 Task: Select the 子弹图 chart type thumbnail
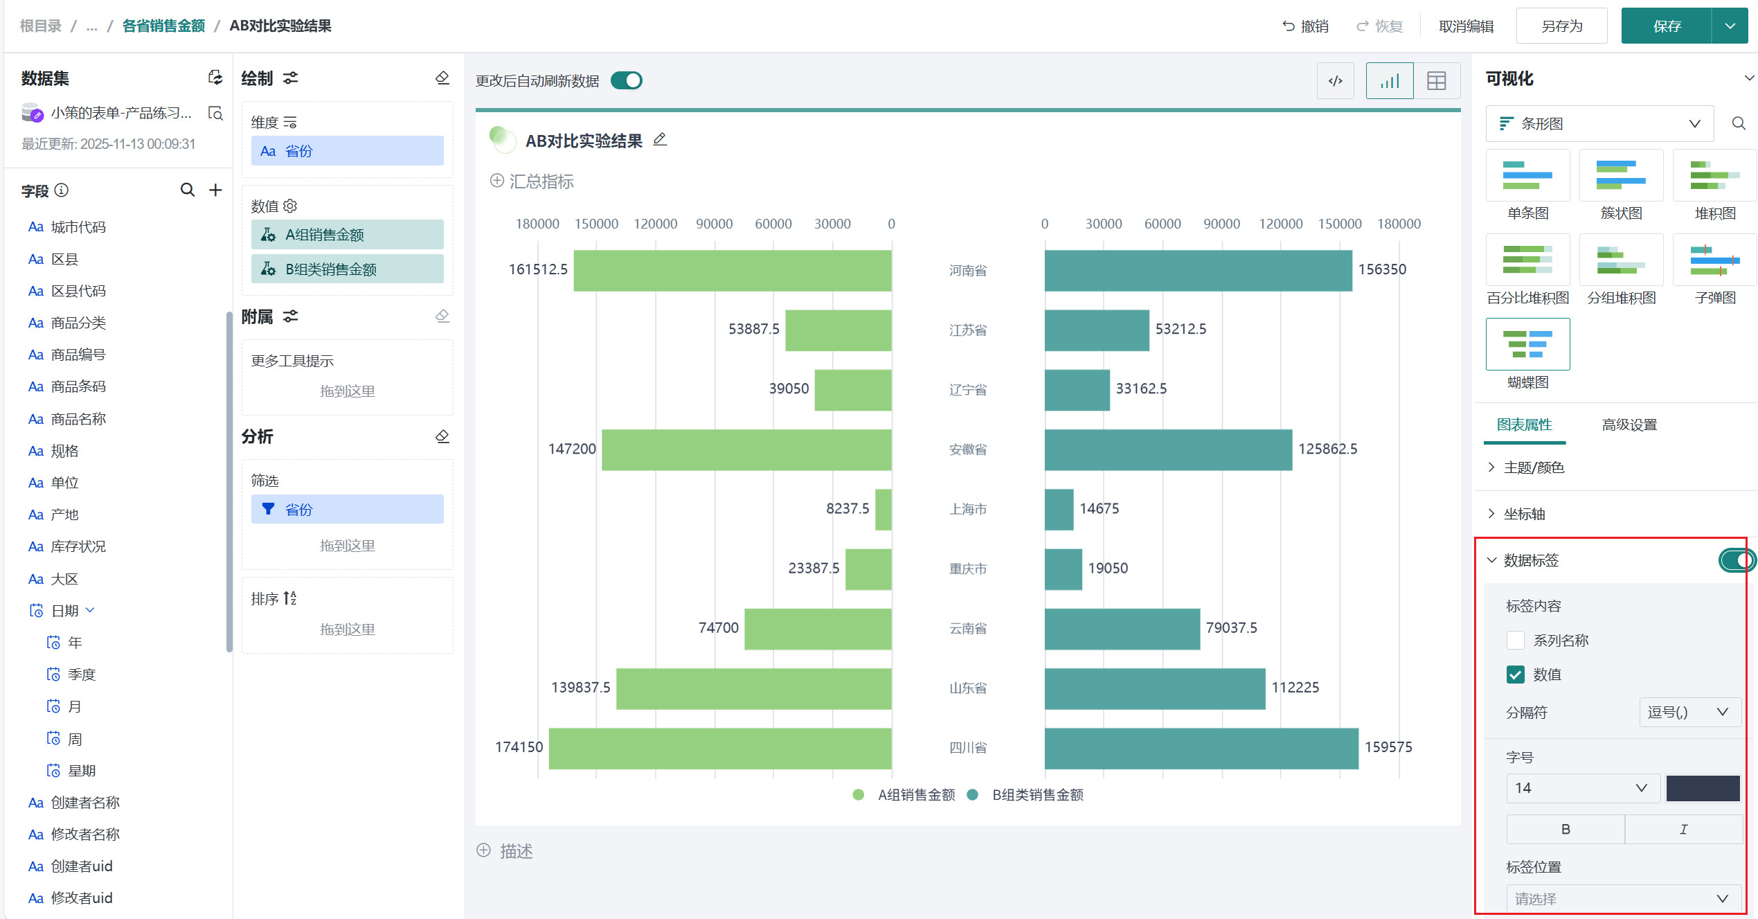pos(1714,260)
